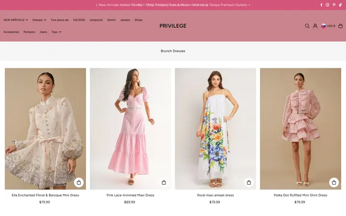Quick add Ella Enchanted Floral dress to bag
Viewport: 346px width, 216px height.
click(79, 182)
